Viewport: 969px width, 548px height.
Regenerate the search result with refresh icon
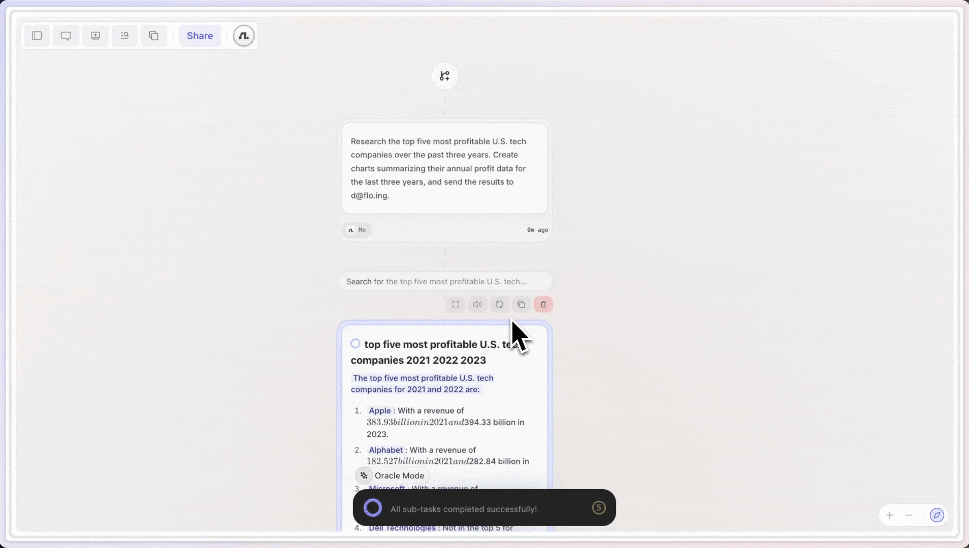pyautogui.click(x=499, y=304)
